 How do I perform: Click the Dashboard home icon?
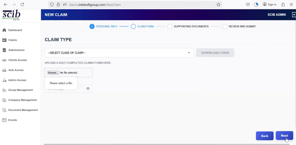(x=4, y=30)
